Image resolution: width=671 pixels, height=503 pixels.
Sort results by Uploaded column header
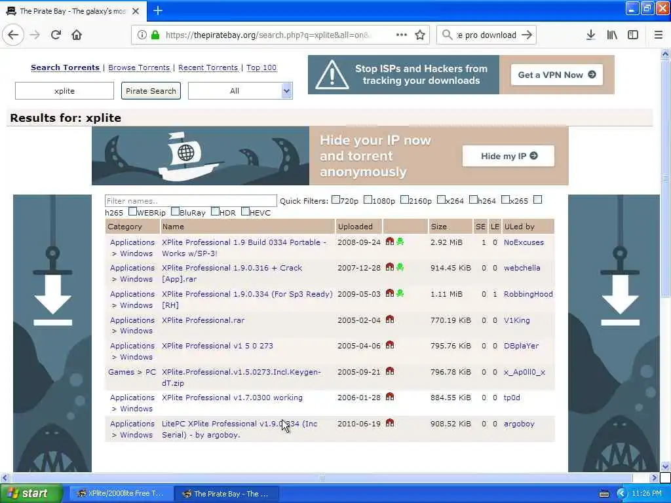click(x=355, y=227)
